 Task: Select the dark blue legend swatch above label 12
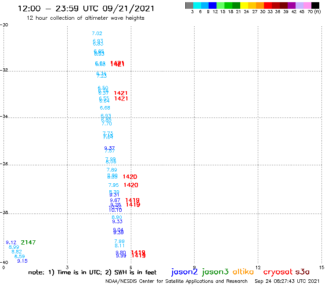(213, 5)
